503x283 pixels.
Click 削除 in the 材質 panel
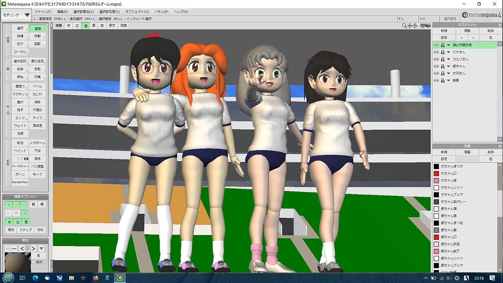tap(490, 152)
